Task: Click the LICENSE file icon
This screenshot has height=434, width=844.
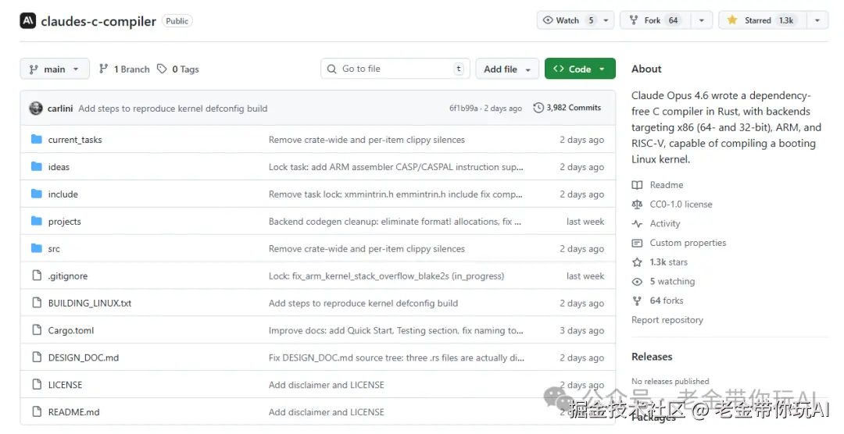Action: coord(37,385)
